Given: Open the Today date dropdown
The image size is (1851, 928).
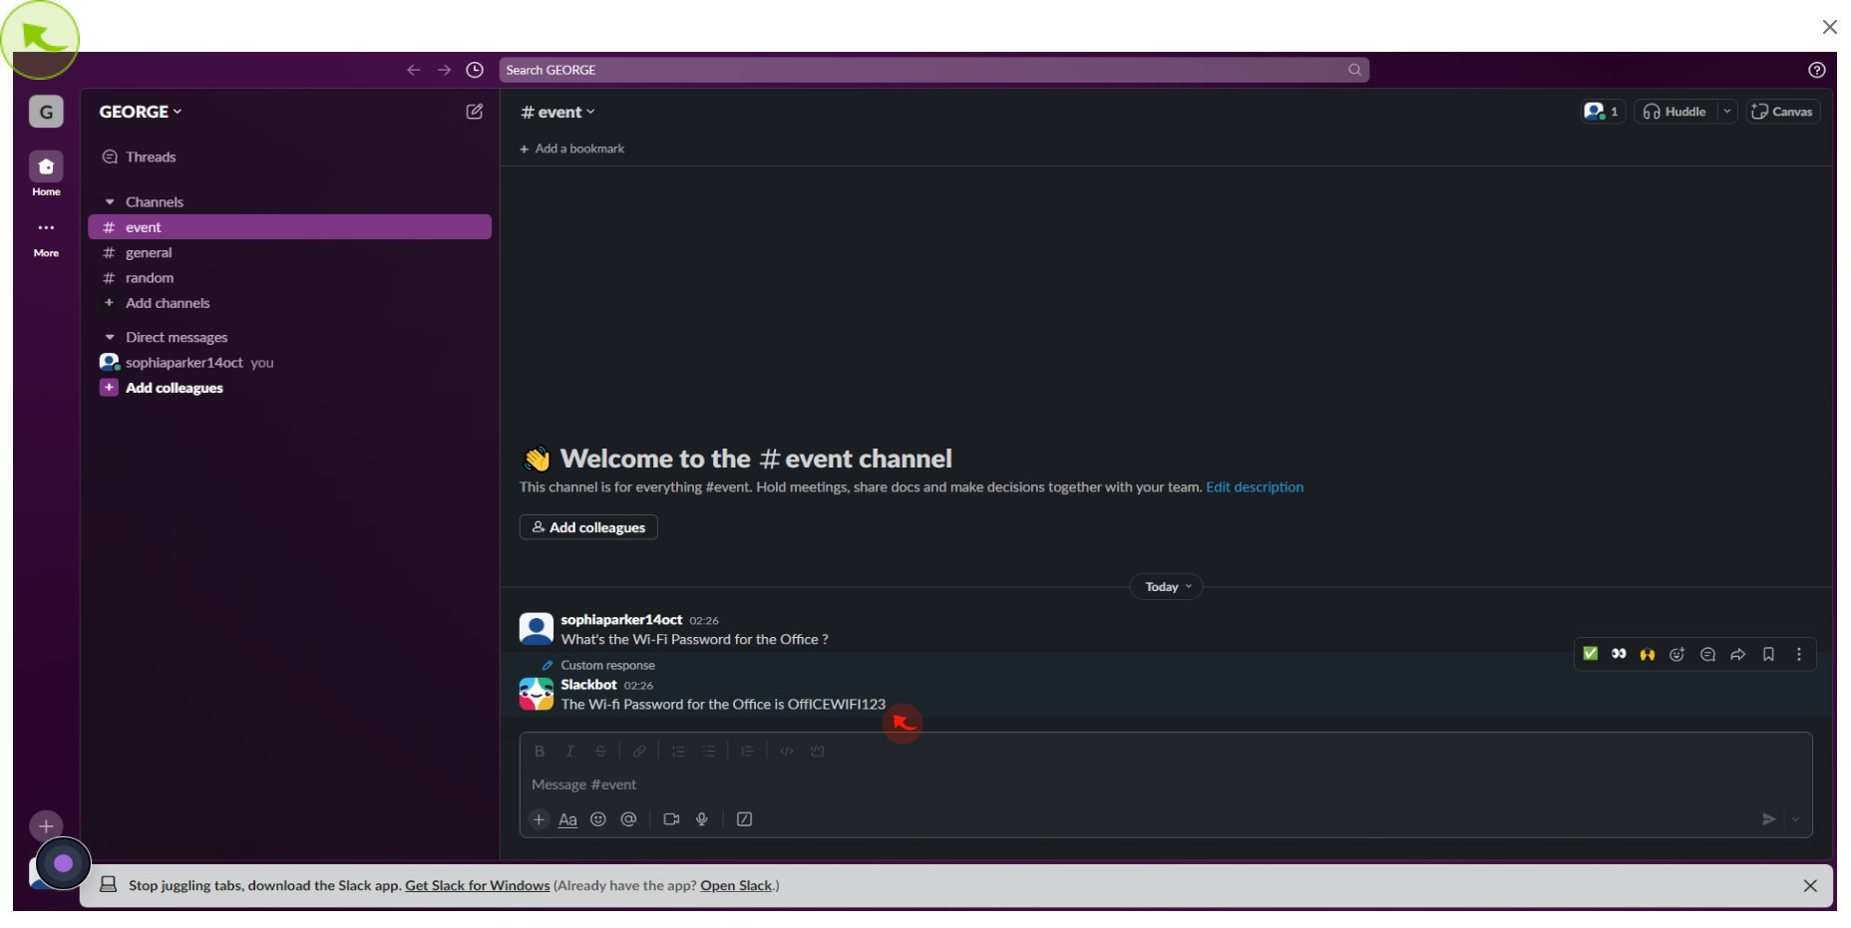Looking at the screenshot, I should (1166, 587).
